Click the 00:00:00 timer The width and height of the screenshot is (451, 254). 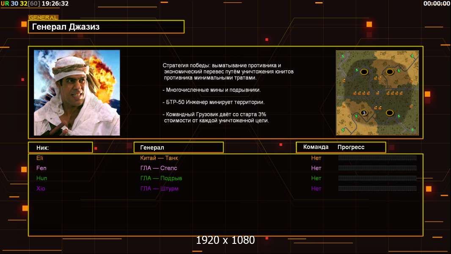pos(436,4)
